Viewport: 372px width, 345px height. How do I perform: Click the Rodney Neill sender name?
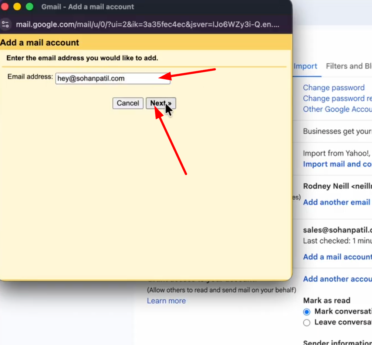click(x=326, y=186)
